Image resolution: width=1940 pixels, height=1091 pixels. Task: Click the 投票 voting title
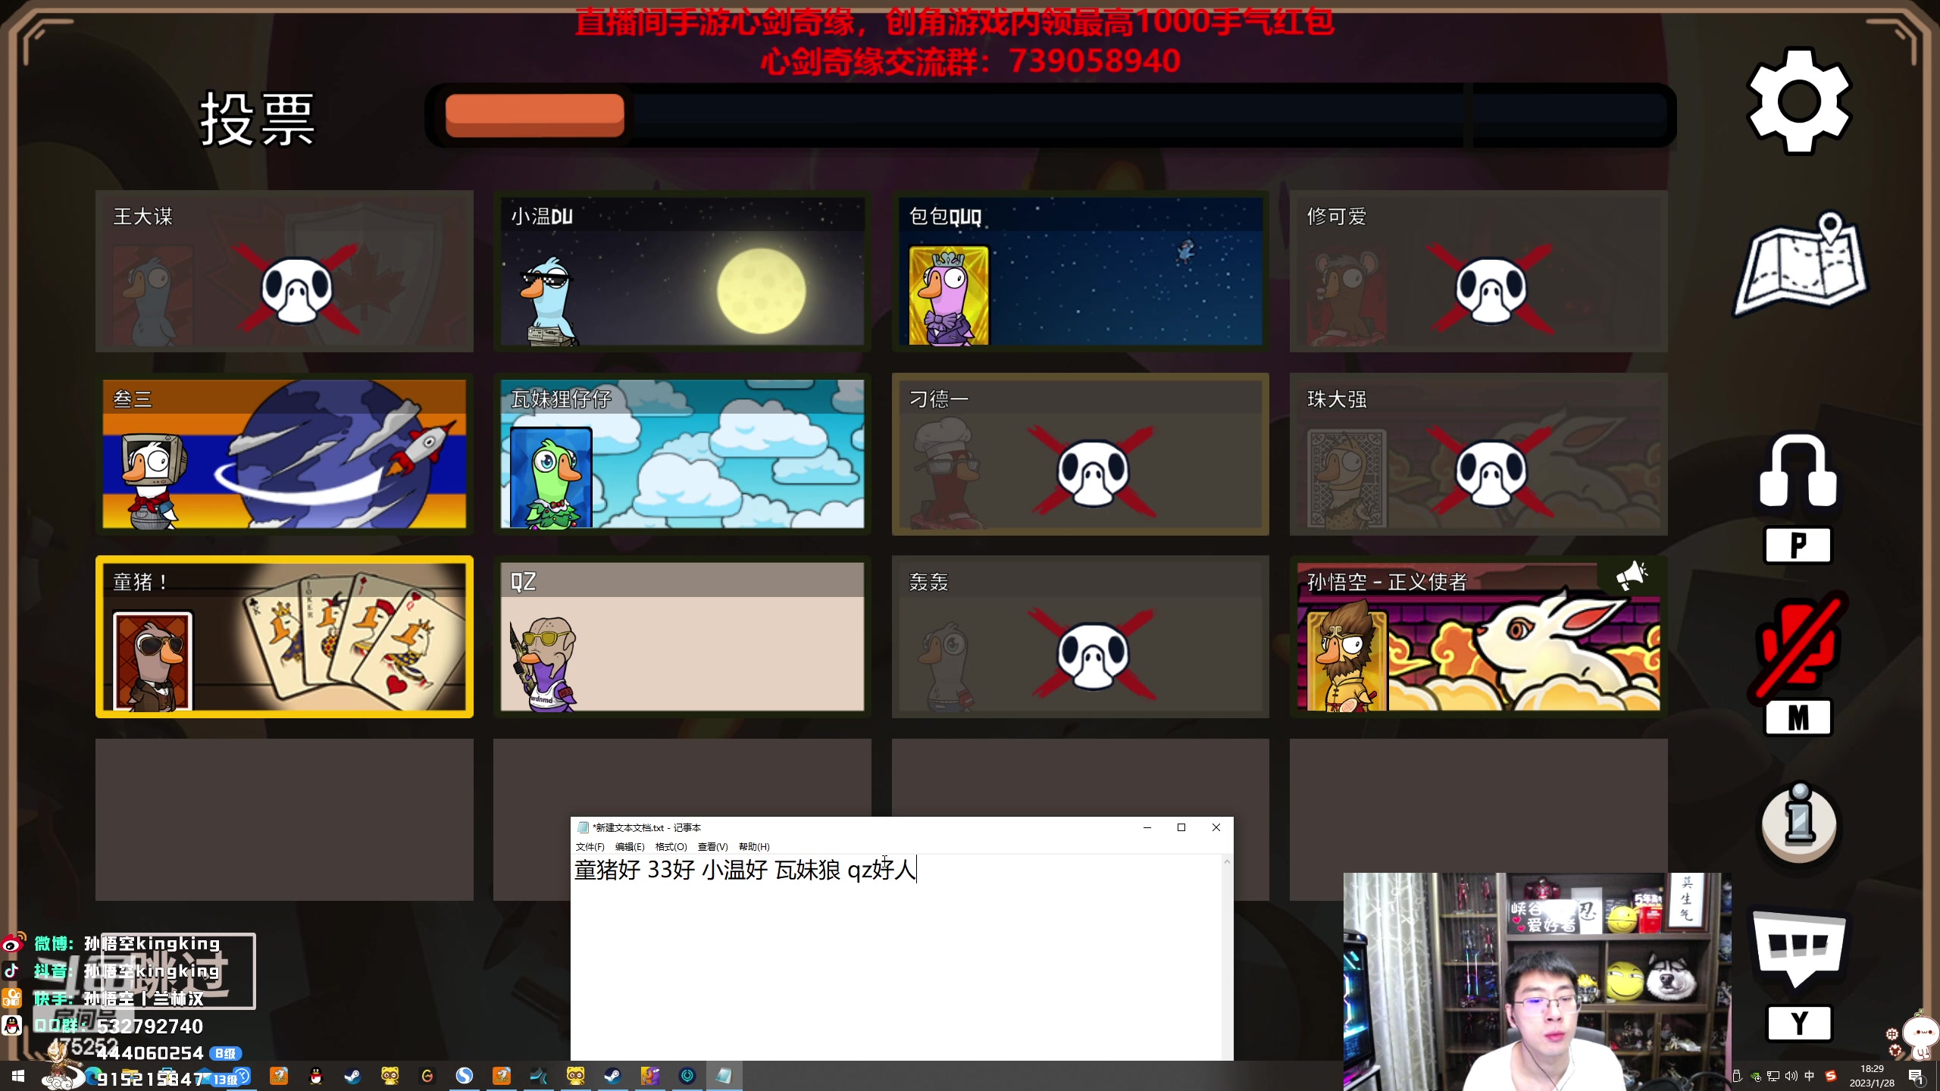pos(258,119)
